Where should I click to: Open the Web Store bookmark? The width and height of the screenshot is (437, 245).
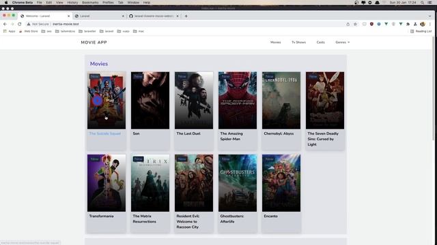point(28,31)
